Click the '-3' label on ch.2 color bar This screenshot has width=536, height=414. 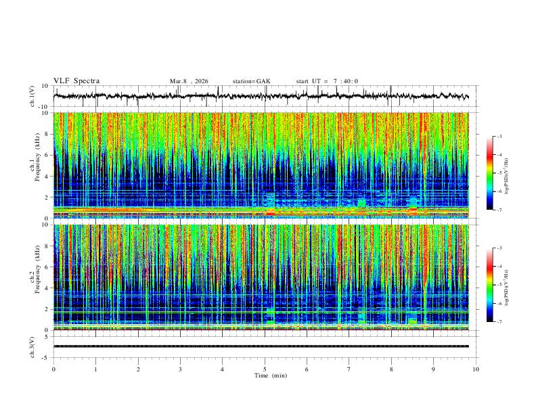coord(499,248)
